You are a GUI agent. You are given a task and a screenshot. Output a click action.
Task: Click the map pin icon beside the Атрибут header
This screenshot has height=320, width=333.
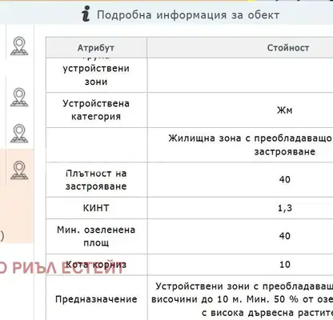pyautogui.click(x=19, y=46)
